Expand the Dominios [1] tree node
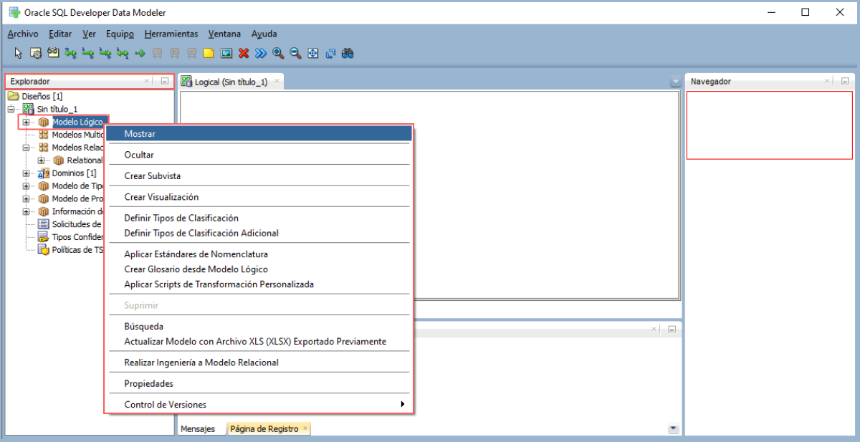The height and width of the screenshot is (442, 860). [x=26, y=173]
